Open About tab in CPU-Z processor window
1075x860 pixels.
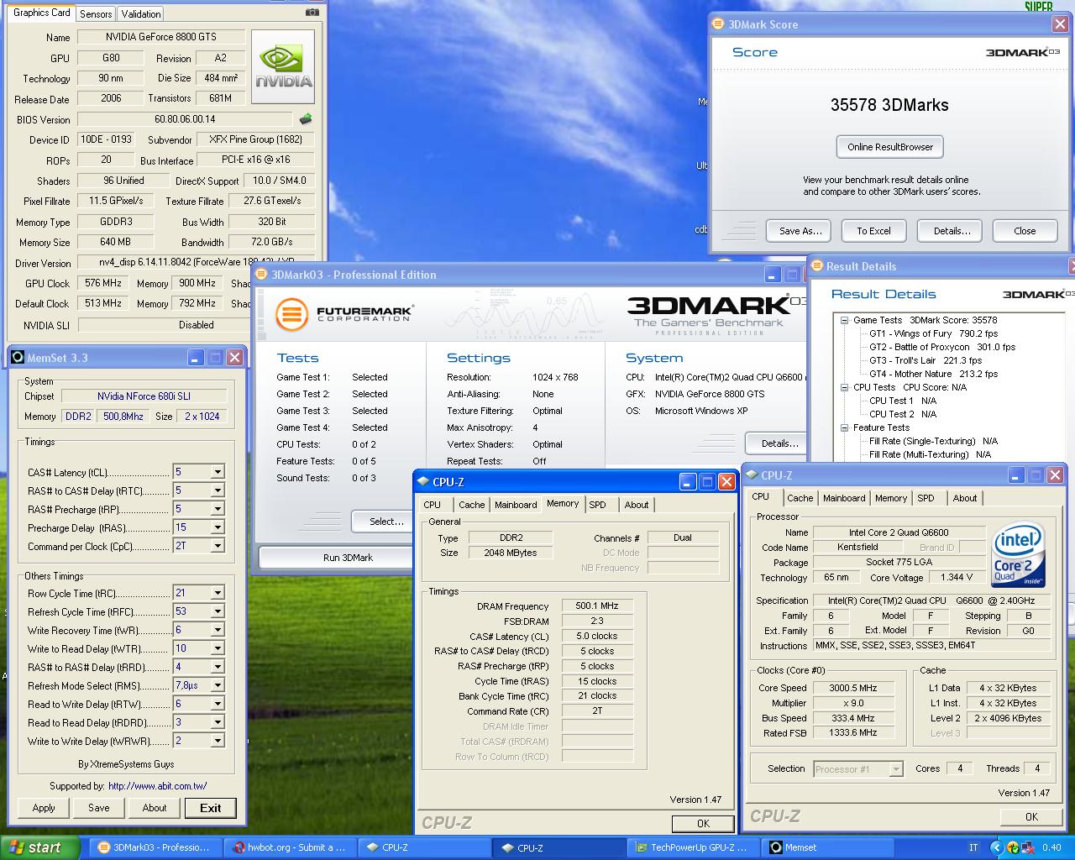click(x=965, y=498)
